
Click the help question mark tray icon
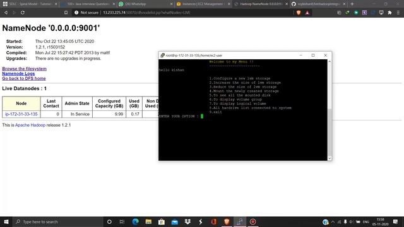tap(326, 222)
